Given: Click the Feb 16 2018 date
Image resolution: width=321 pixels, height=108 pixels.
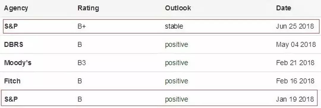Looking at the screenshot, I should [295, 81].
